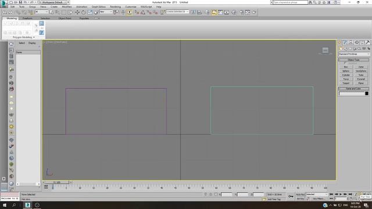Click the Windows Start button

point(5,205)
